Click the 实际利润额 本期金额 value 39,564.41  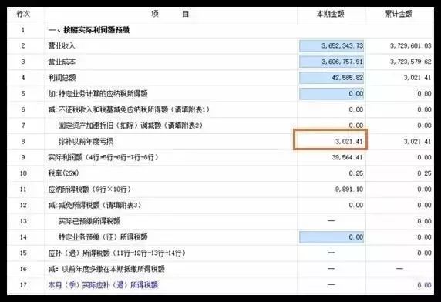point(348,157)
